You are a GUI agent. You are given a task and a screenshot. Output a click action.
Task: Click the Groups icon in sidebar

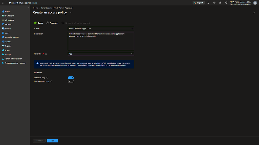[x=3, y=54]
